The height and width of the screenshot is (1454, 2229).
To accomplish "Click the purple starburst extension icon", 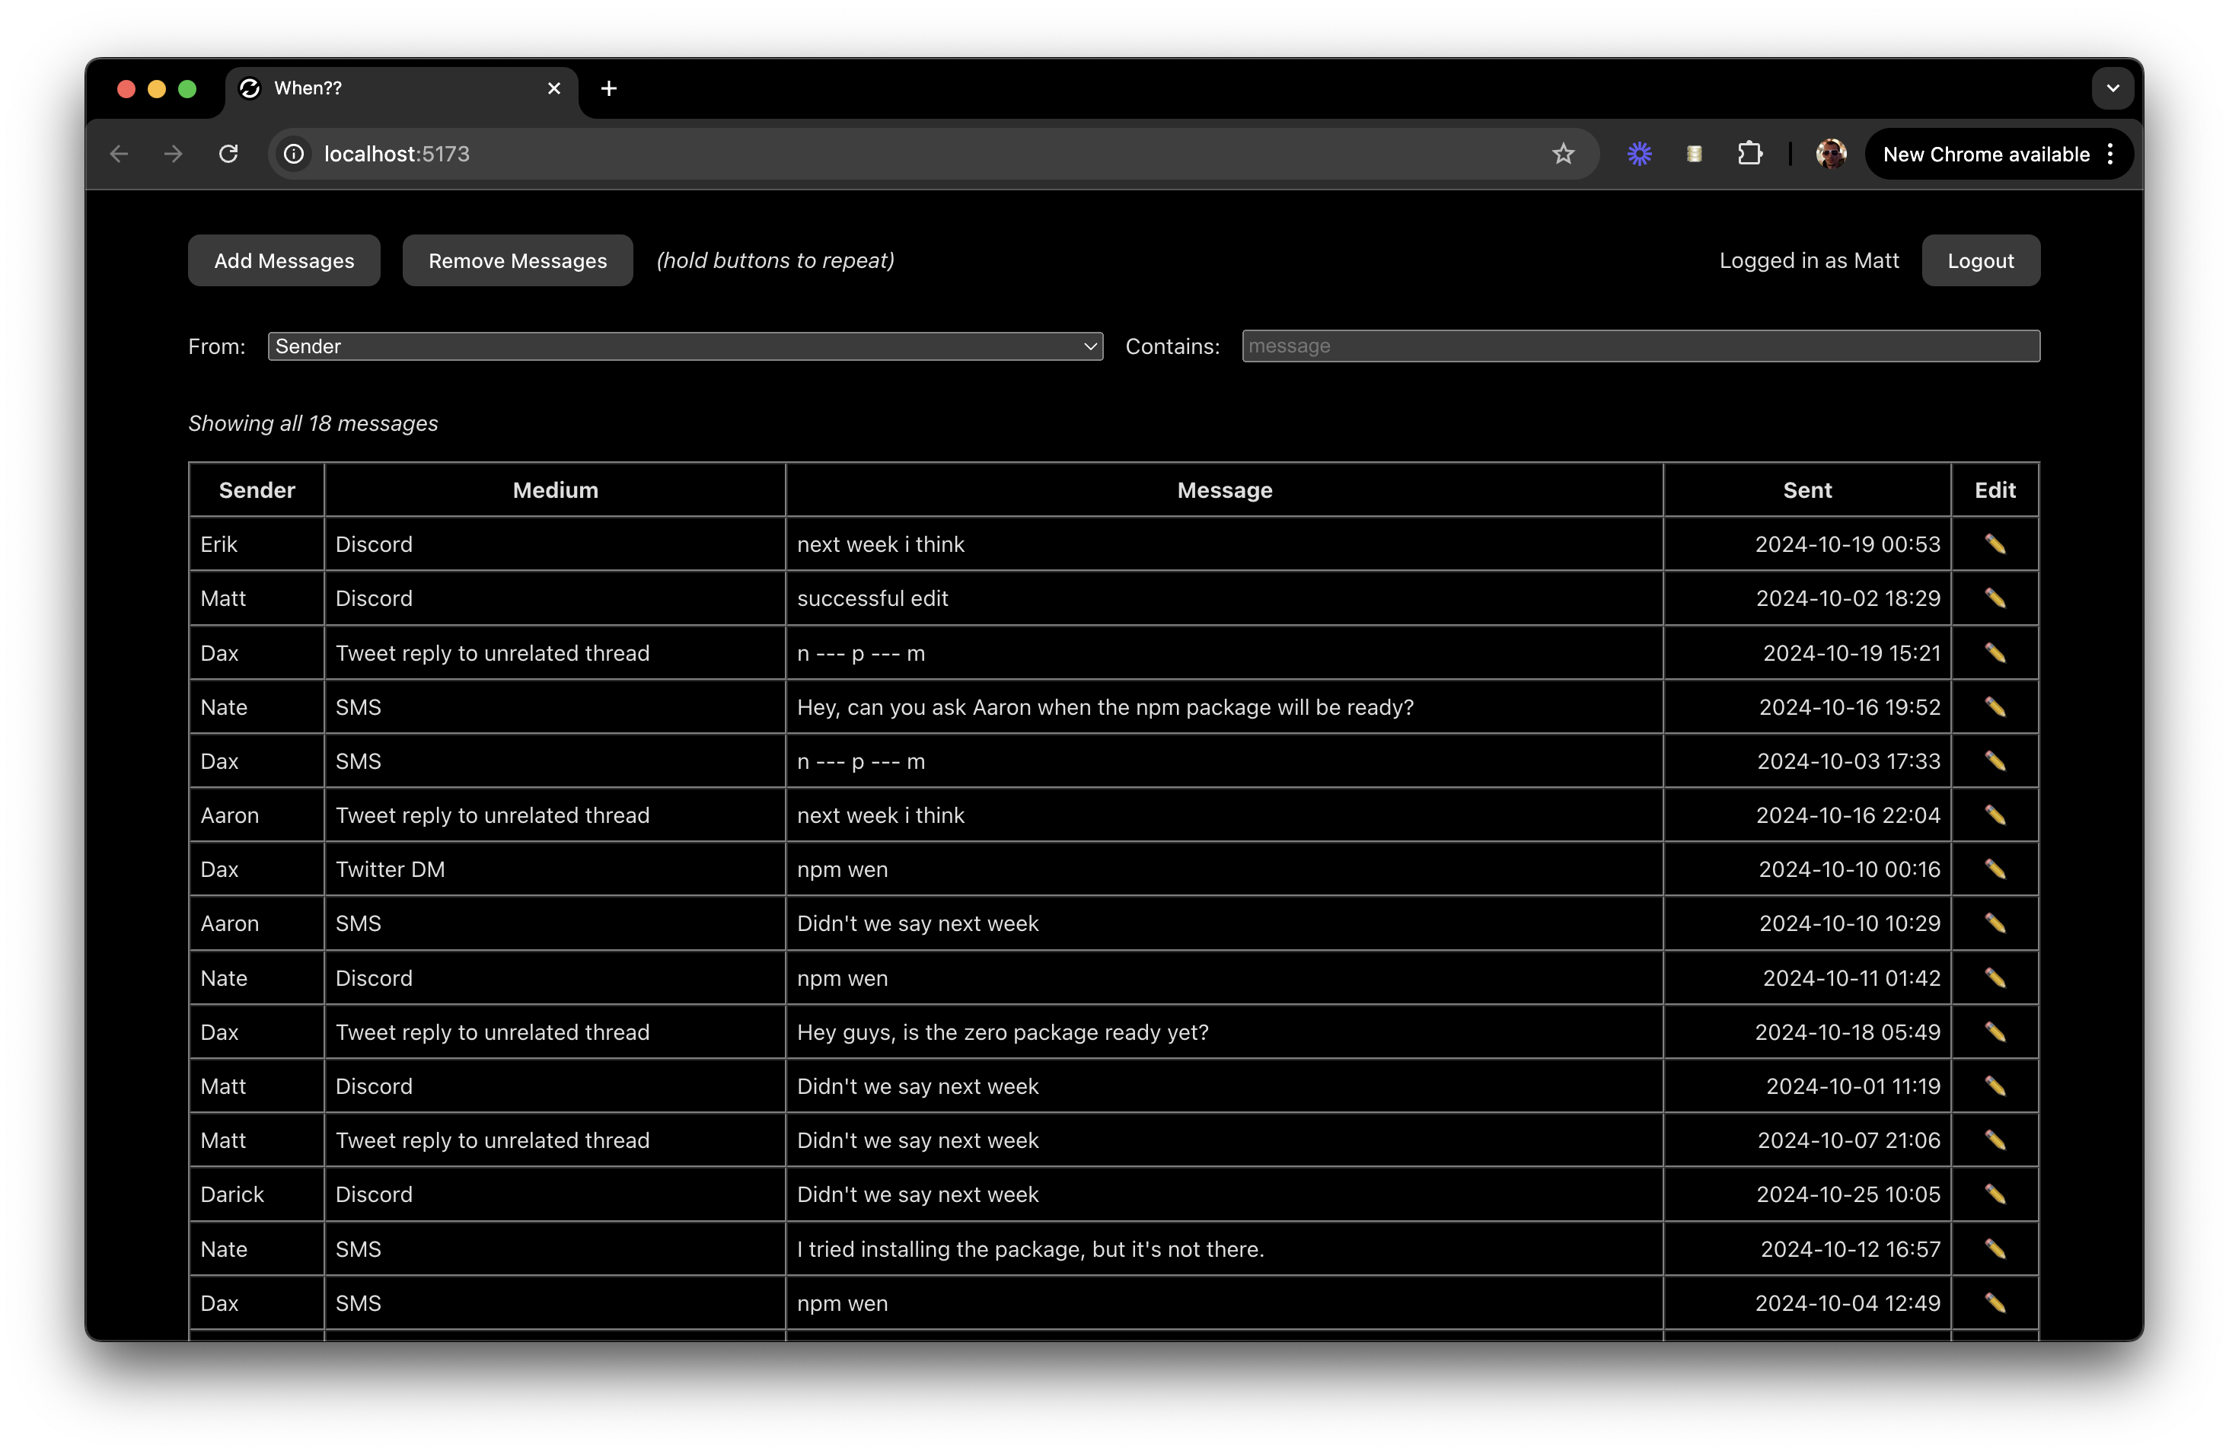I will pos(1639,154).
